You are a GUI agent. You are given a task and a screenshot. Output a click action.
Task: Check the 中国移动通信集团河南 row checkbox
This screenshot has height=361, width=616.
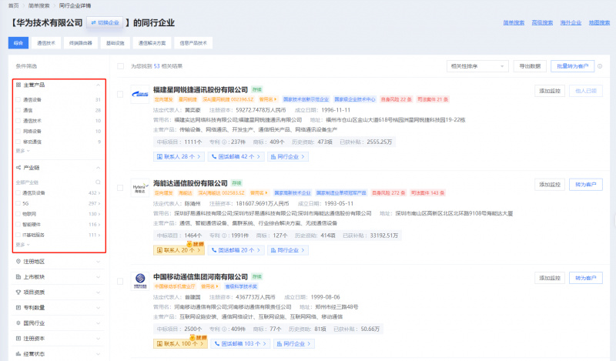(120, 281)
